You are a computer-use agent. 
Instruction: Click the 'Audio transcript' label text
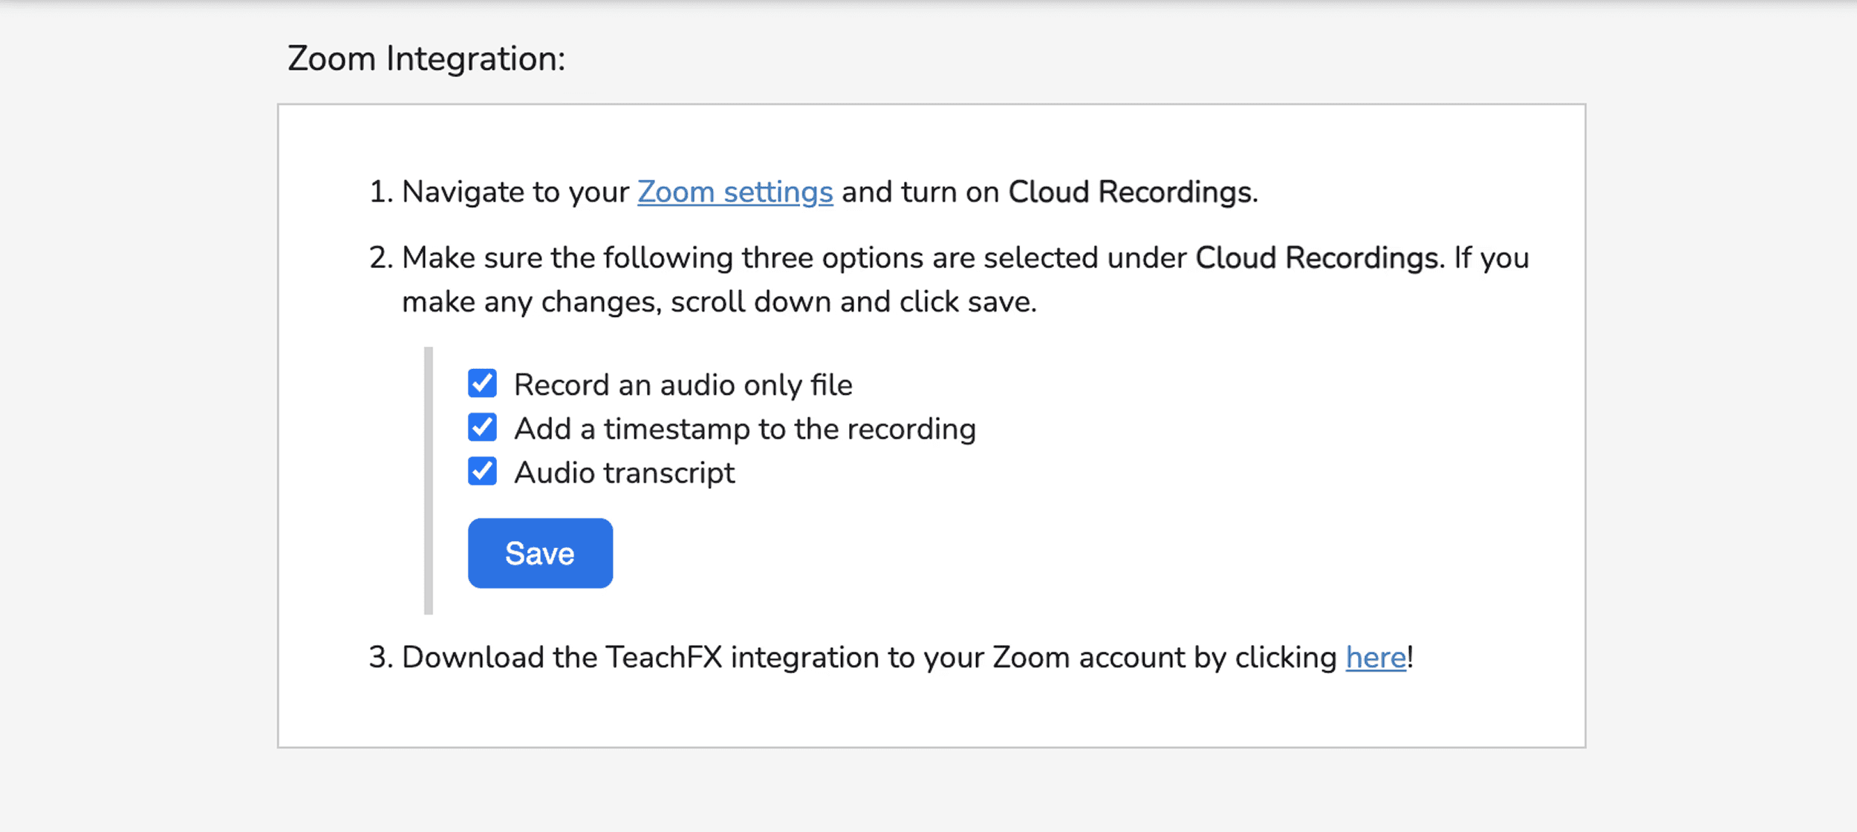(624, 473)
